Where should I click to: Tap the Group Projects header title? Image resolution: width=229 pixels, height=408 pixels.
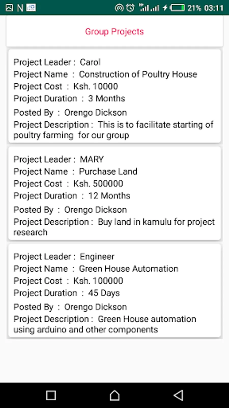click(x=114, y=31)
